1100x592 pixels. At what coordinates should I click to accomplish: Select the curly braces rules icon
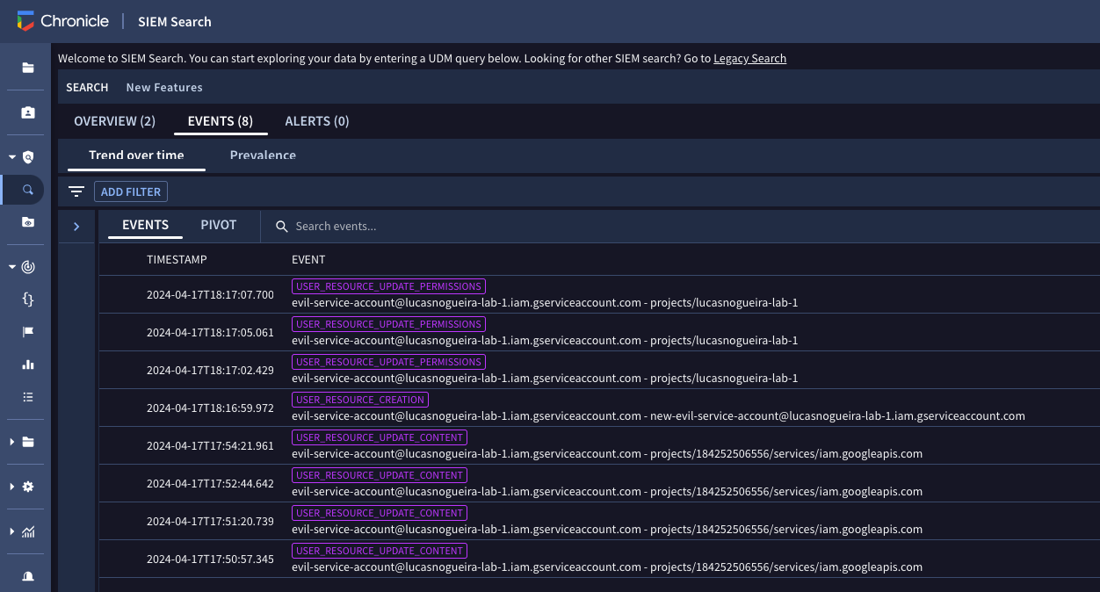click(x=27, y=299)
